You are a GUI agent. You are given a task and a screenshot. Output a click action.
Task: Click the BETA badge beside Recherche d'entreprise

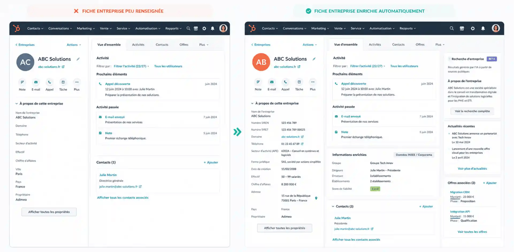[x=492, y=59]
